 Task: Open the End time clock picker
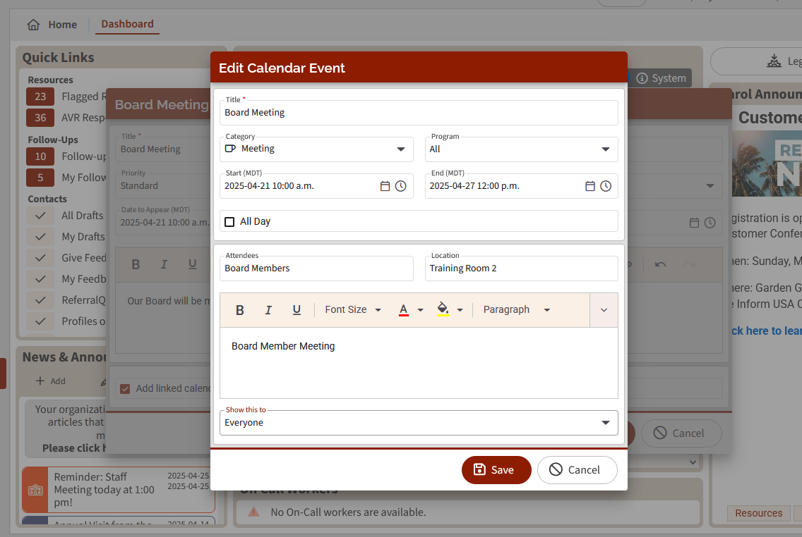click(606, 186)
